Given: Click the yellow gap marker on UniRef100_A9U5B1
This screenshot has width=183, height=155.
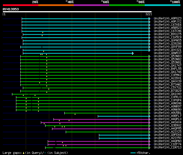Looking at the screenshot, I should (x=75, y=114).
